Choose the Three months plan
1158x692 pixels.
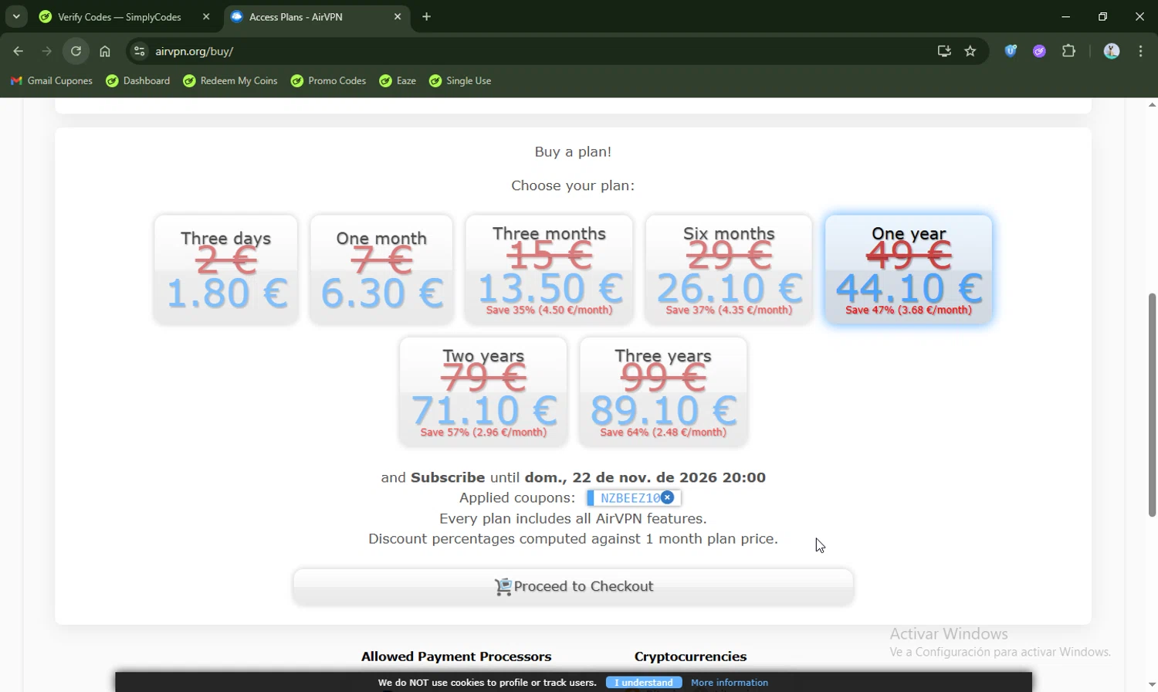pyautogui.click(x=549, y=270)
